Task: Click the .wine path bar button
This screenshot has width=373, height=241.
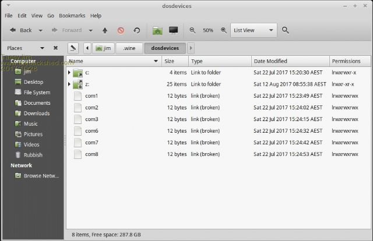Action: click(x=129, y=48)
